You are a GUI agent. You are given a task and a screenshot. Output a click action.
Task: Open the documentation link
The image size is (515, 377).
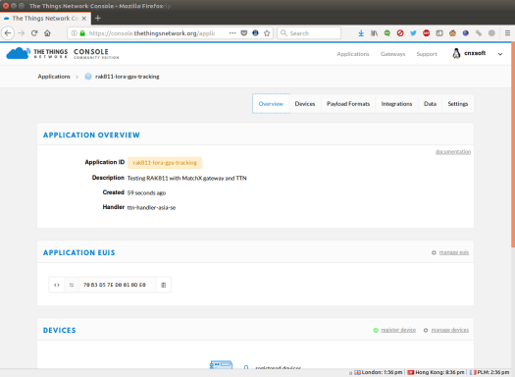click(x=453, y=152)
